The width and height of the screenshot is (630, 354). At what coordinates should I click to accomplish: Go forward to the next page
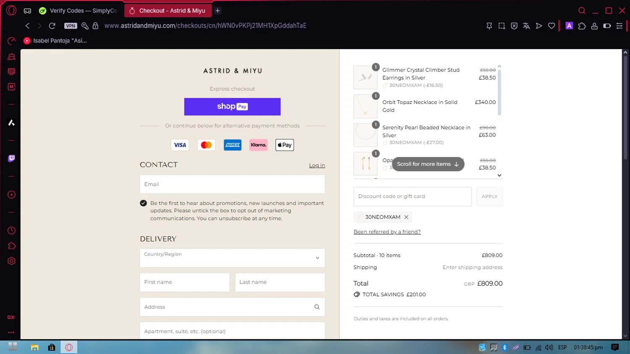[39, 26]
